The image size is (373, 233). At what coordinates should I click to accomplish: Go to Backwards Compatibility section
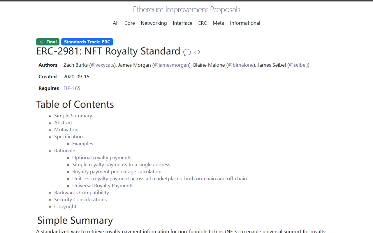pos(82,193)
